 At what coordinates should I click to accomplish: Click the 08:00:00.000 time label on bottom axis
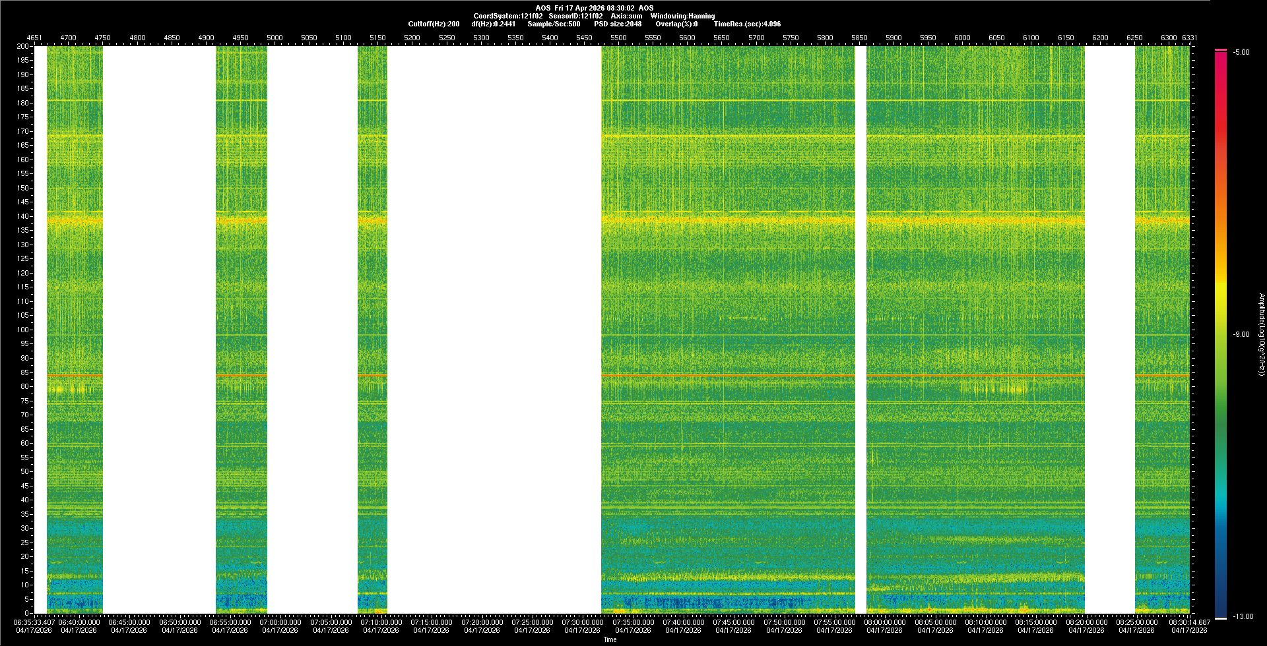[885, 622]
